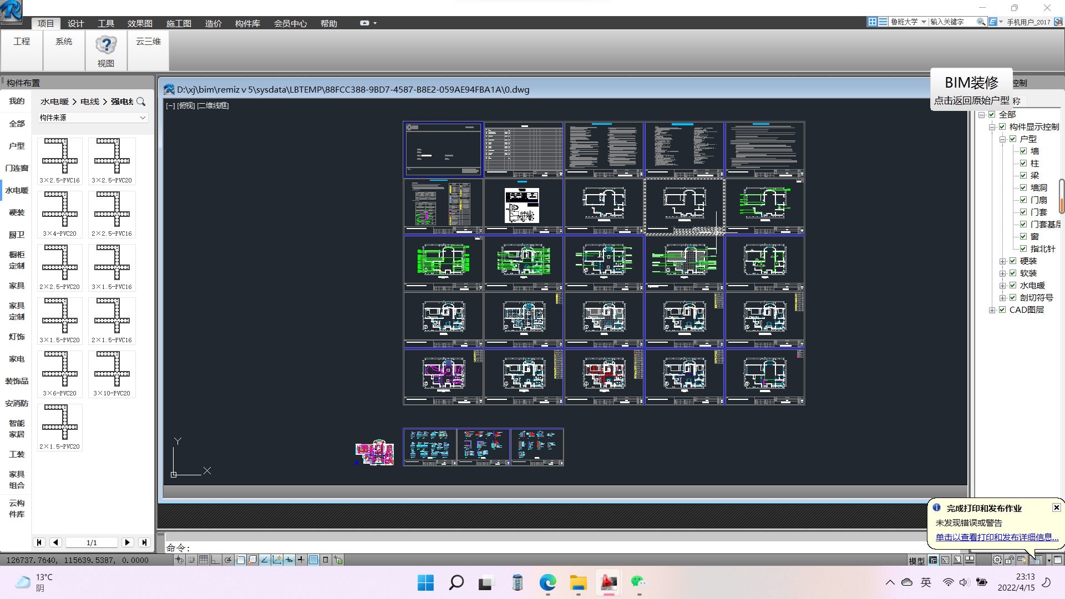Open the 构件库 menu tab
The image size is (1065, 599).
point(247,23)
